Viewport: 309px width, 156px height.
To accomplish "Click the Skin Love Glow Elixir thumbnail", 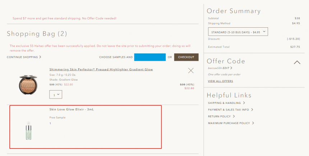I will click(29, 130).
